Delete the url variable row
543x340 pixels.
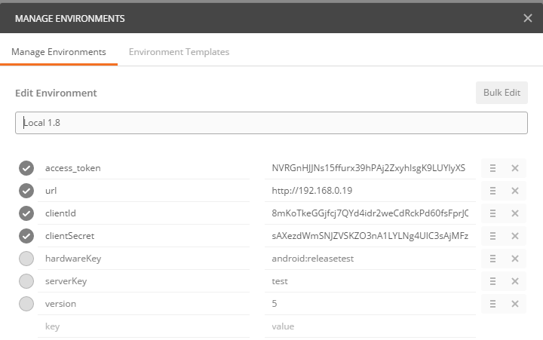tap(515, 191)
